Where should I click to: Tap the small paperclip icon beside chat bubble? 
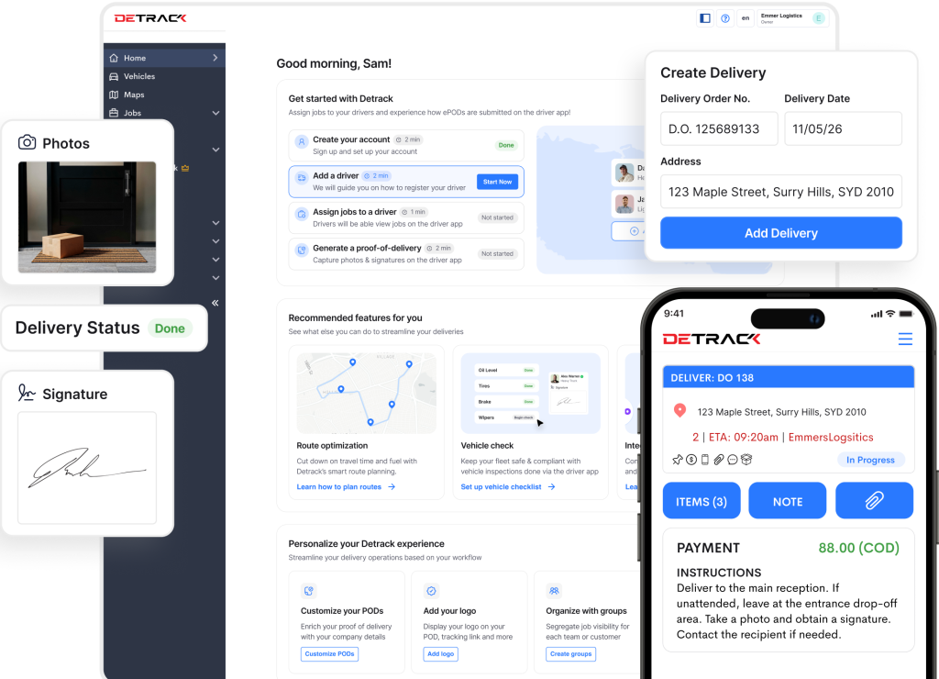(x=719, y=460)
